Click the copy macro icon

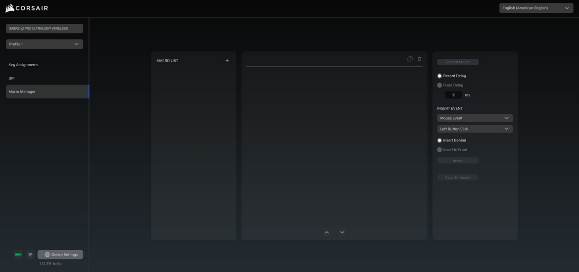point(410,59)
